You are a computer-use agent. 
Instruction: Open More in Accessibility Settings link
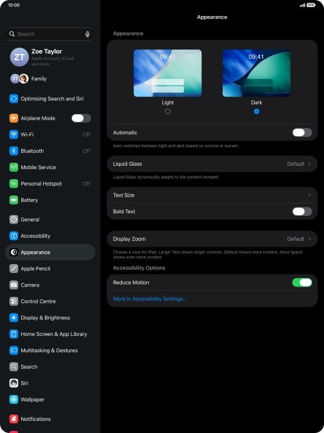150,299
